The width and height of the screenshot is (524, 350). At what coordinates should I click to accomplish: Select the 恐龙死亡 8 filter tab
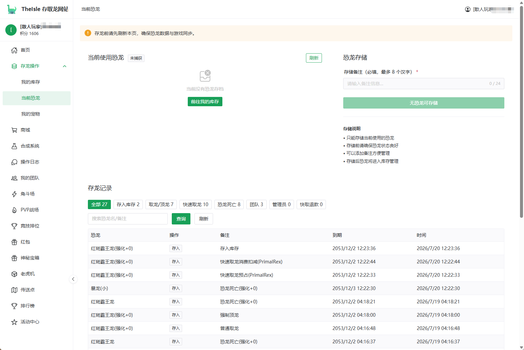click(229, 204)
